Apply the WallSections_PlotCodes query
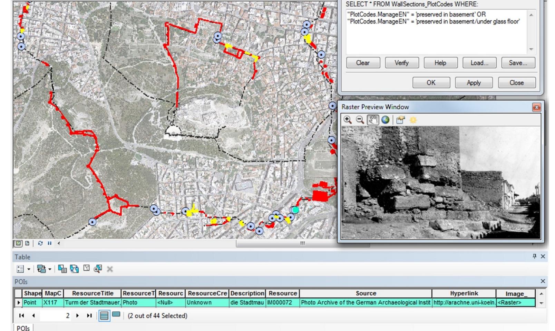Image resolution: width=555 pixels, height=331 pixels. click(474, 82)
